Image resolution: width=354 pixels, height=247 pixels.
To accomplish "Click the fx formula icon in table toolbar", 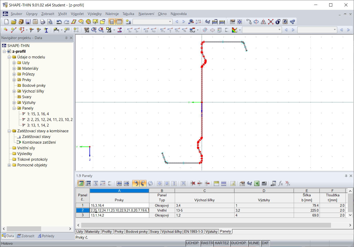I will point(281,183).
